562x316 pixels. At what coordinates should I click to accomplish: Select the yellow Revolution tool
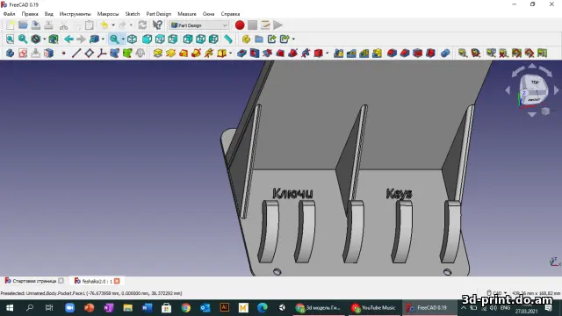point(170,54)
